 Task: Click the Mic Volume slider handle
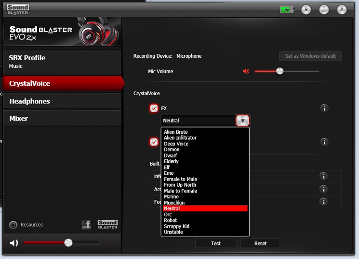[279, 71]
